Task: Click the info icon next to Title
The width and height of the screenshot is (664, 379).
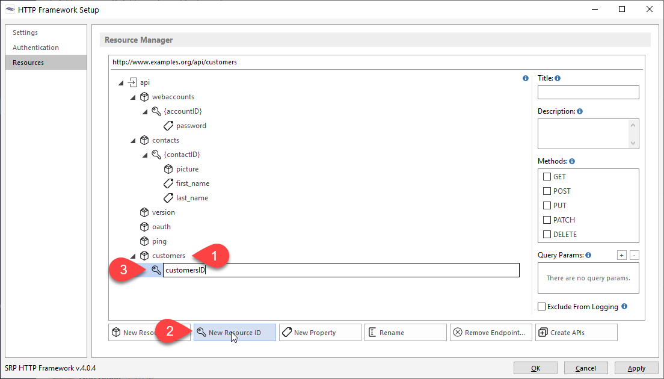Action: click(x=558, y=78)
